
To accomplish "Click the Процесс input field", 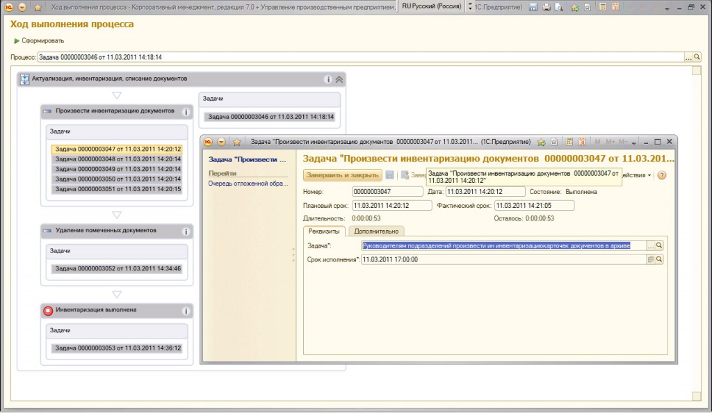I will pyautogui.click(x=361, y=57).
